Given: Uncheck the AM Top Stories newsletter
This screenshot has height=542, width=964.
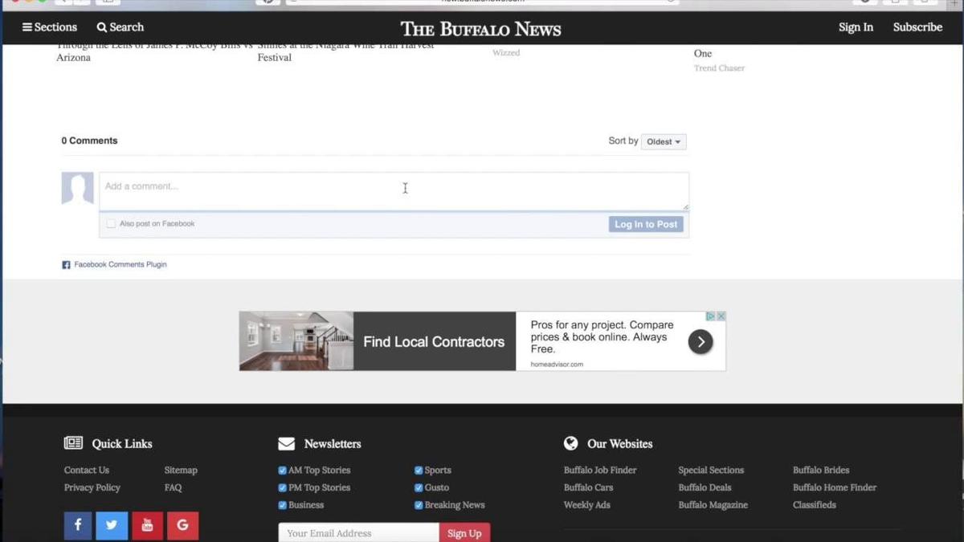Looking at the screenshot, I should click(282, 471).
